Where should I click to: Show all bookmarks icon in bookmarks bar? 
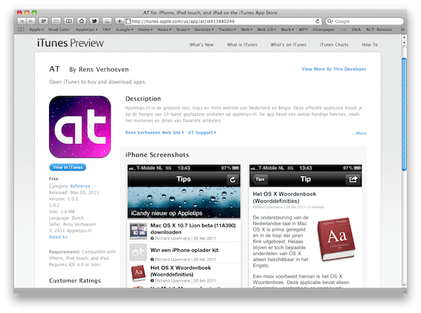tap(21, 29)
